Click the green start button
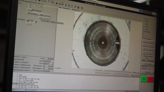This screenshot has height=92, width=164. click(x=144, y=79)
